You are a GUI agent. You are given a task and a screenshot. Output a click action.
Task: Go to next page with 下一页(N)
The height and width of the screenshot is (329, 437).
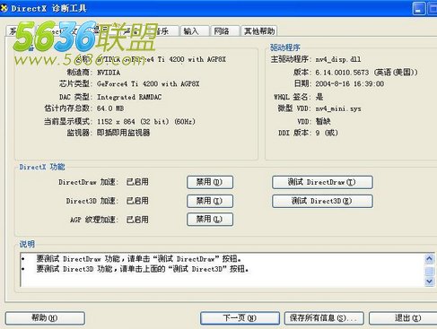click(x=240, y=318)
